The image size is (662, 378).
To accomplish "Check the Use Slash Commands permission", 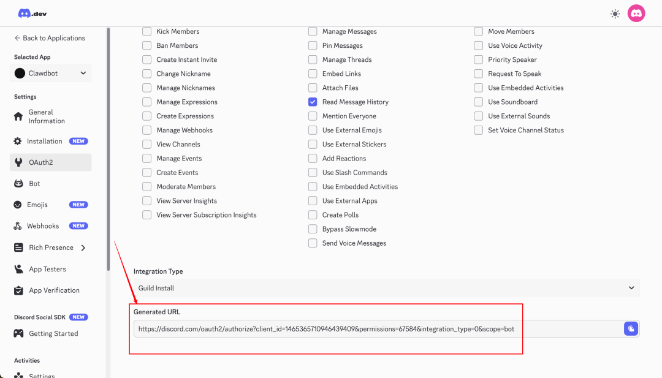I will (313, 172).
